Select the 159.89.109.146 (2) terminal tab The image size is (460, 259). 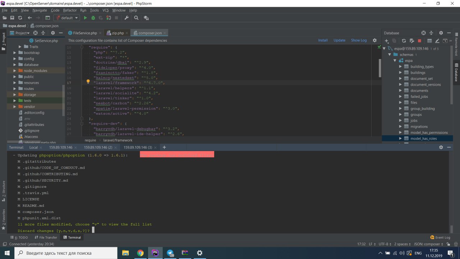tap(98, 147)
